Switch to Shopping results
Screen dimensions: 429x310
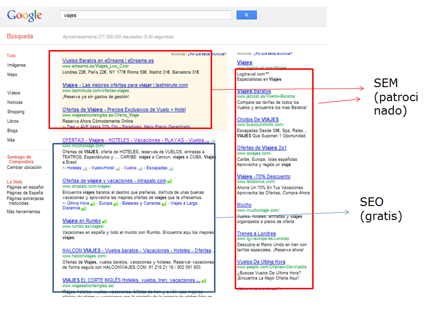point(16,112)
